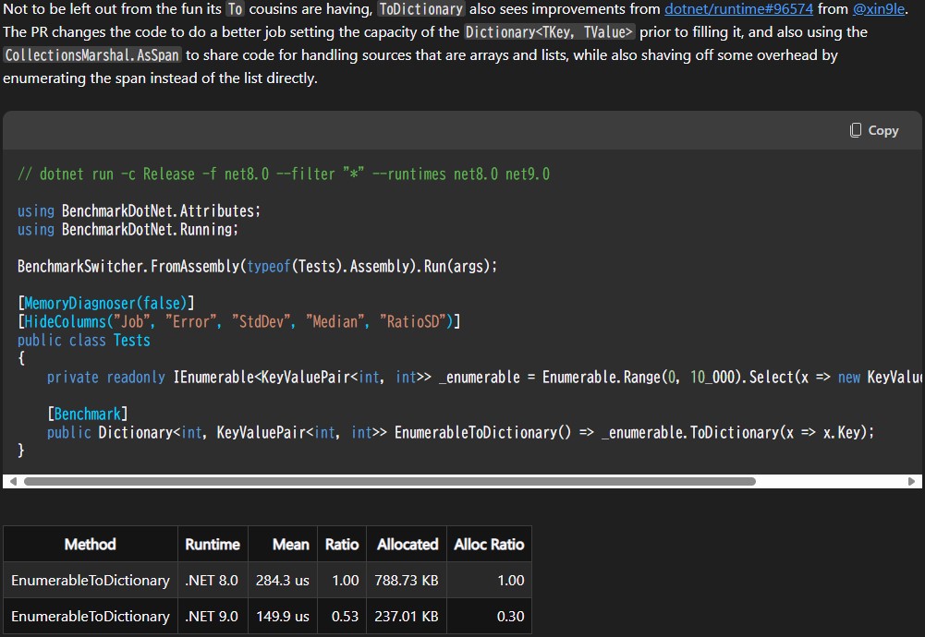Click the Alloc Ratio column header
Screen dimensions: 925x637
pos(489,544)
